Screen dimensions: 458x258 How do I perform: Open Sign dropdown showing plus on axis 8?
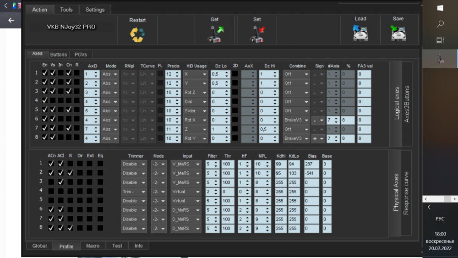(318, 138)
